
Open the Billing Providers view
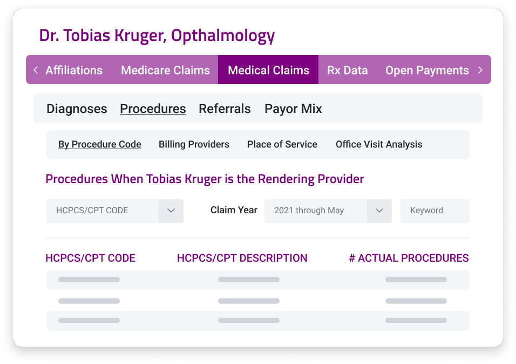(194, 144)
